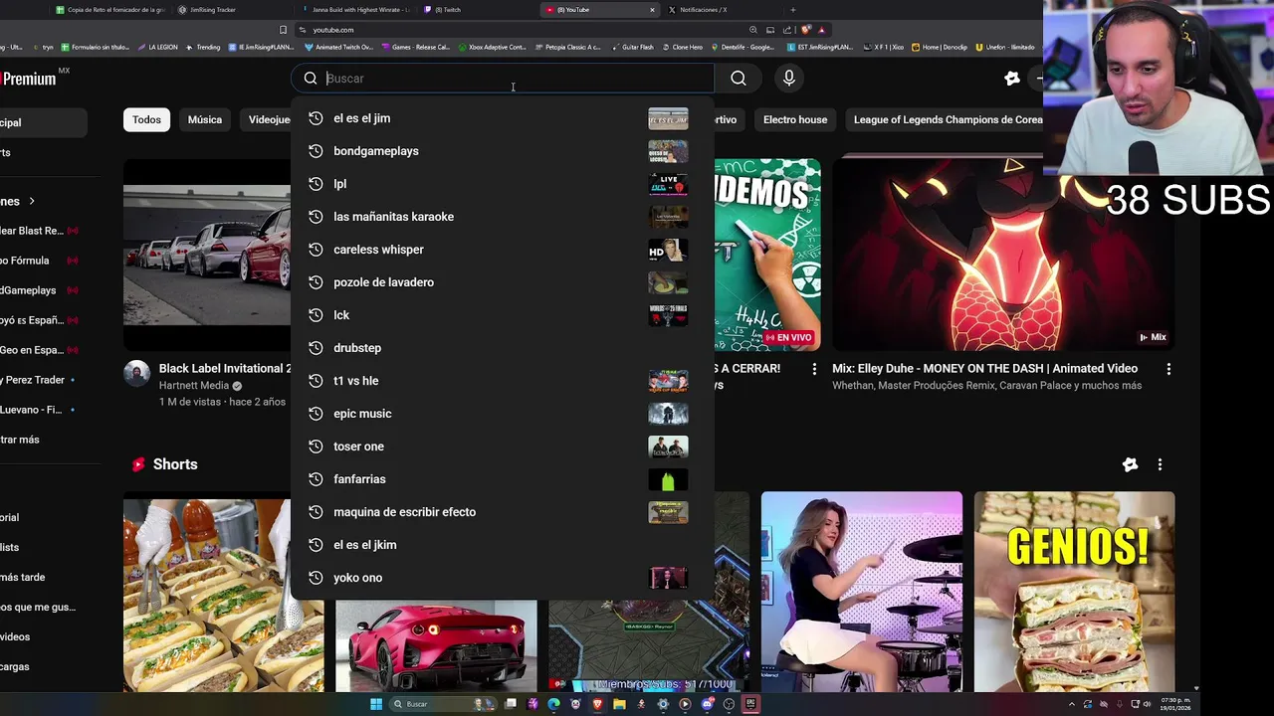The height and width of the screenshot is (716, 1274).
Task: Select suggestion 'epic music'
Action: [502, 414]
